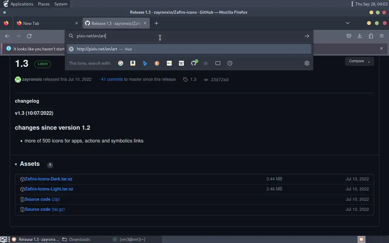This screenshot has width=389, height=243.
Task: Open Firefox View pinned icon
Action: 6,23
